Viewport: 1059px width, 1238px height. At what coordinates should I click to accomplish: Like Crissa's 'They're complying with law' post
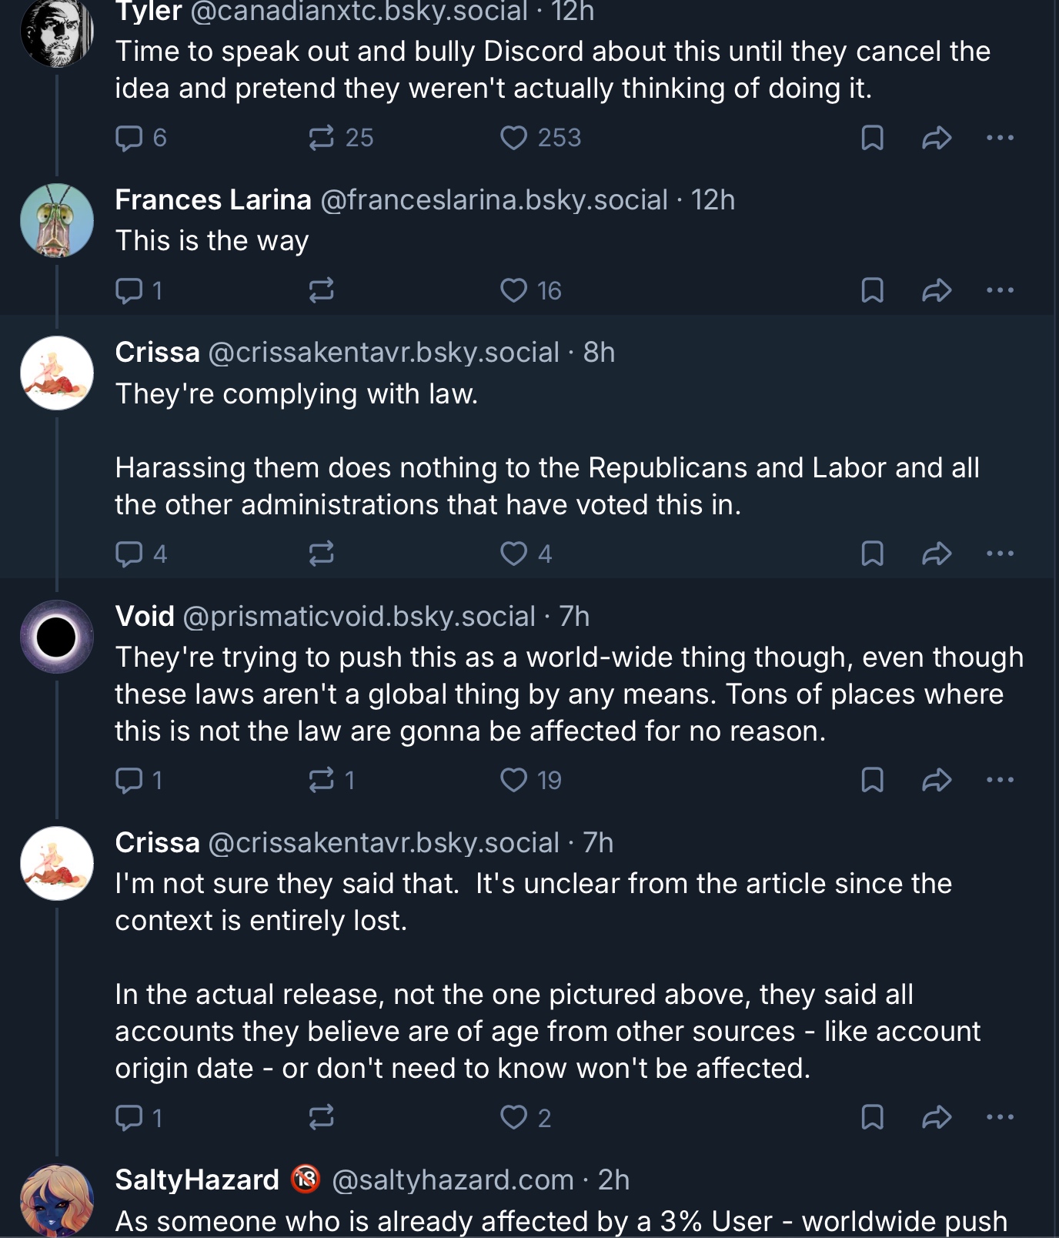pyautogui.click(x=513, y=554)
